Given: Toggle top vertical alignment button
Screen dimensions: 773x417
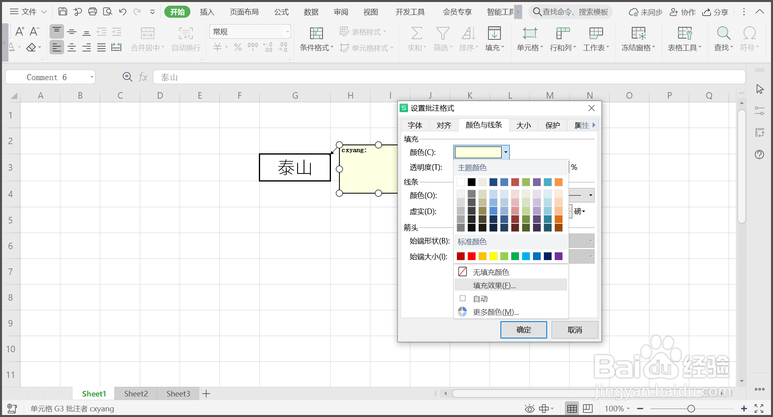Looking at the screenshot, I should (x=57, y=31).
